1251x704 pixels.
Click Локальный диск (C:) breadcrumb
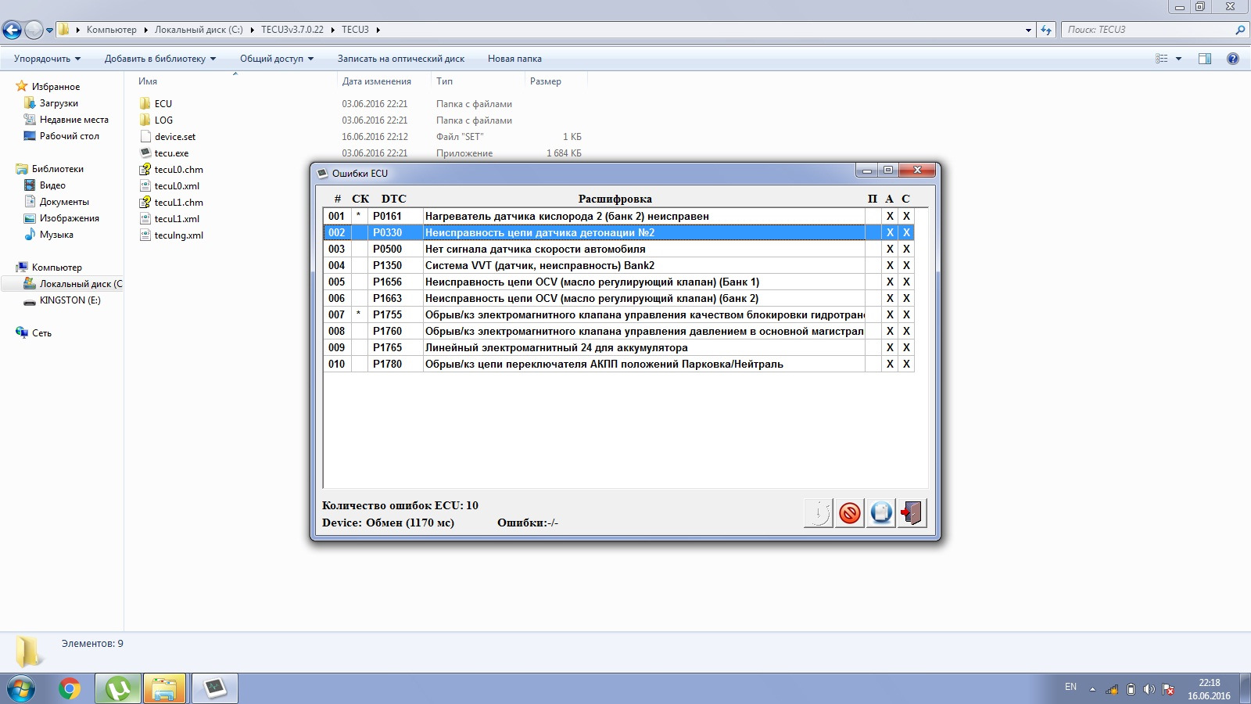coord(199,30)
